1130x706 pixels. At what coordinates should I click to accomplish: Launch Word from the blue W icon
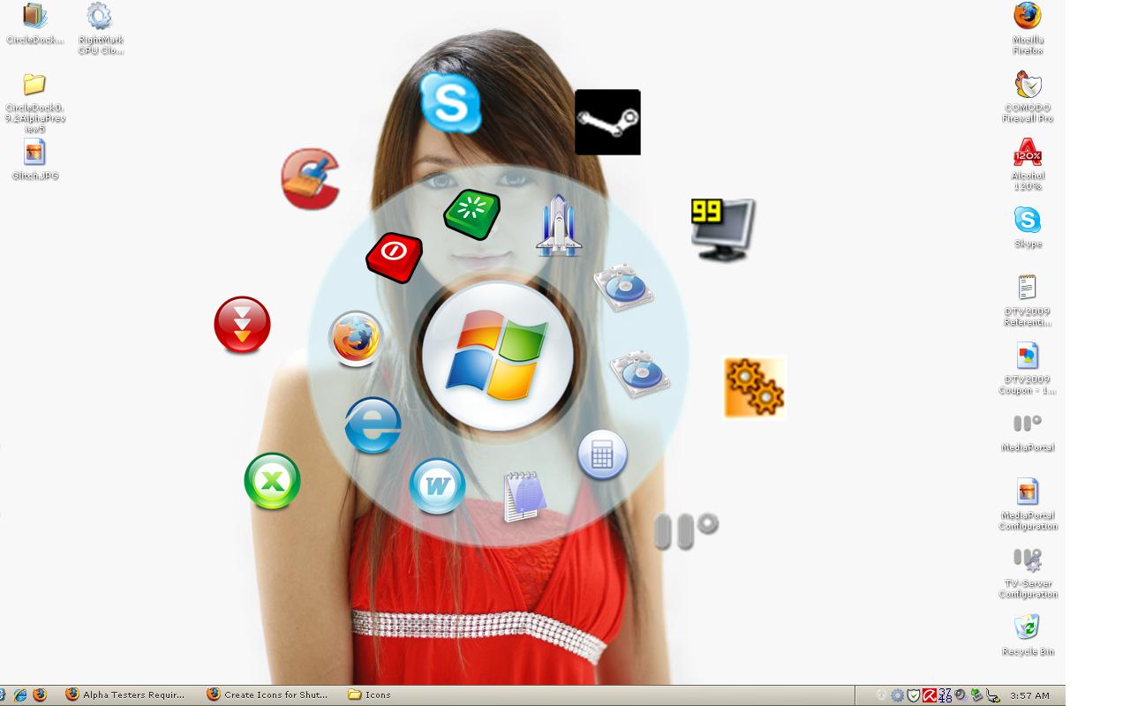pyautogui.click(x=437, y=486)
